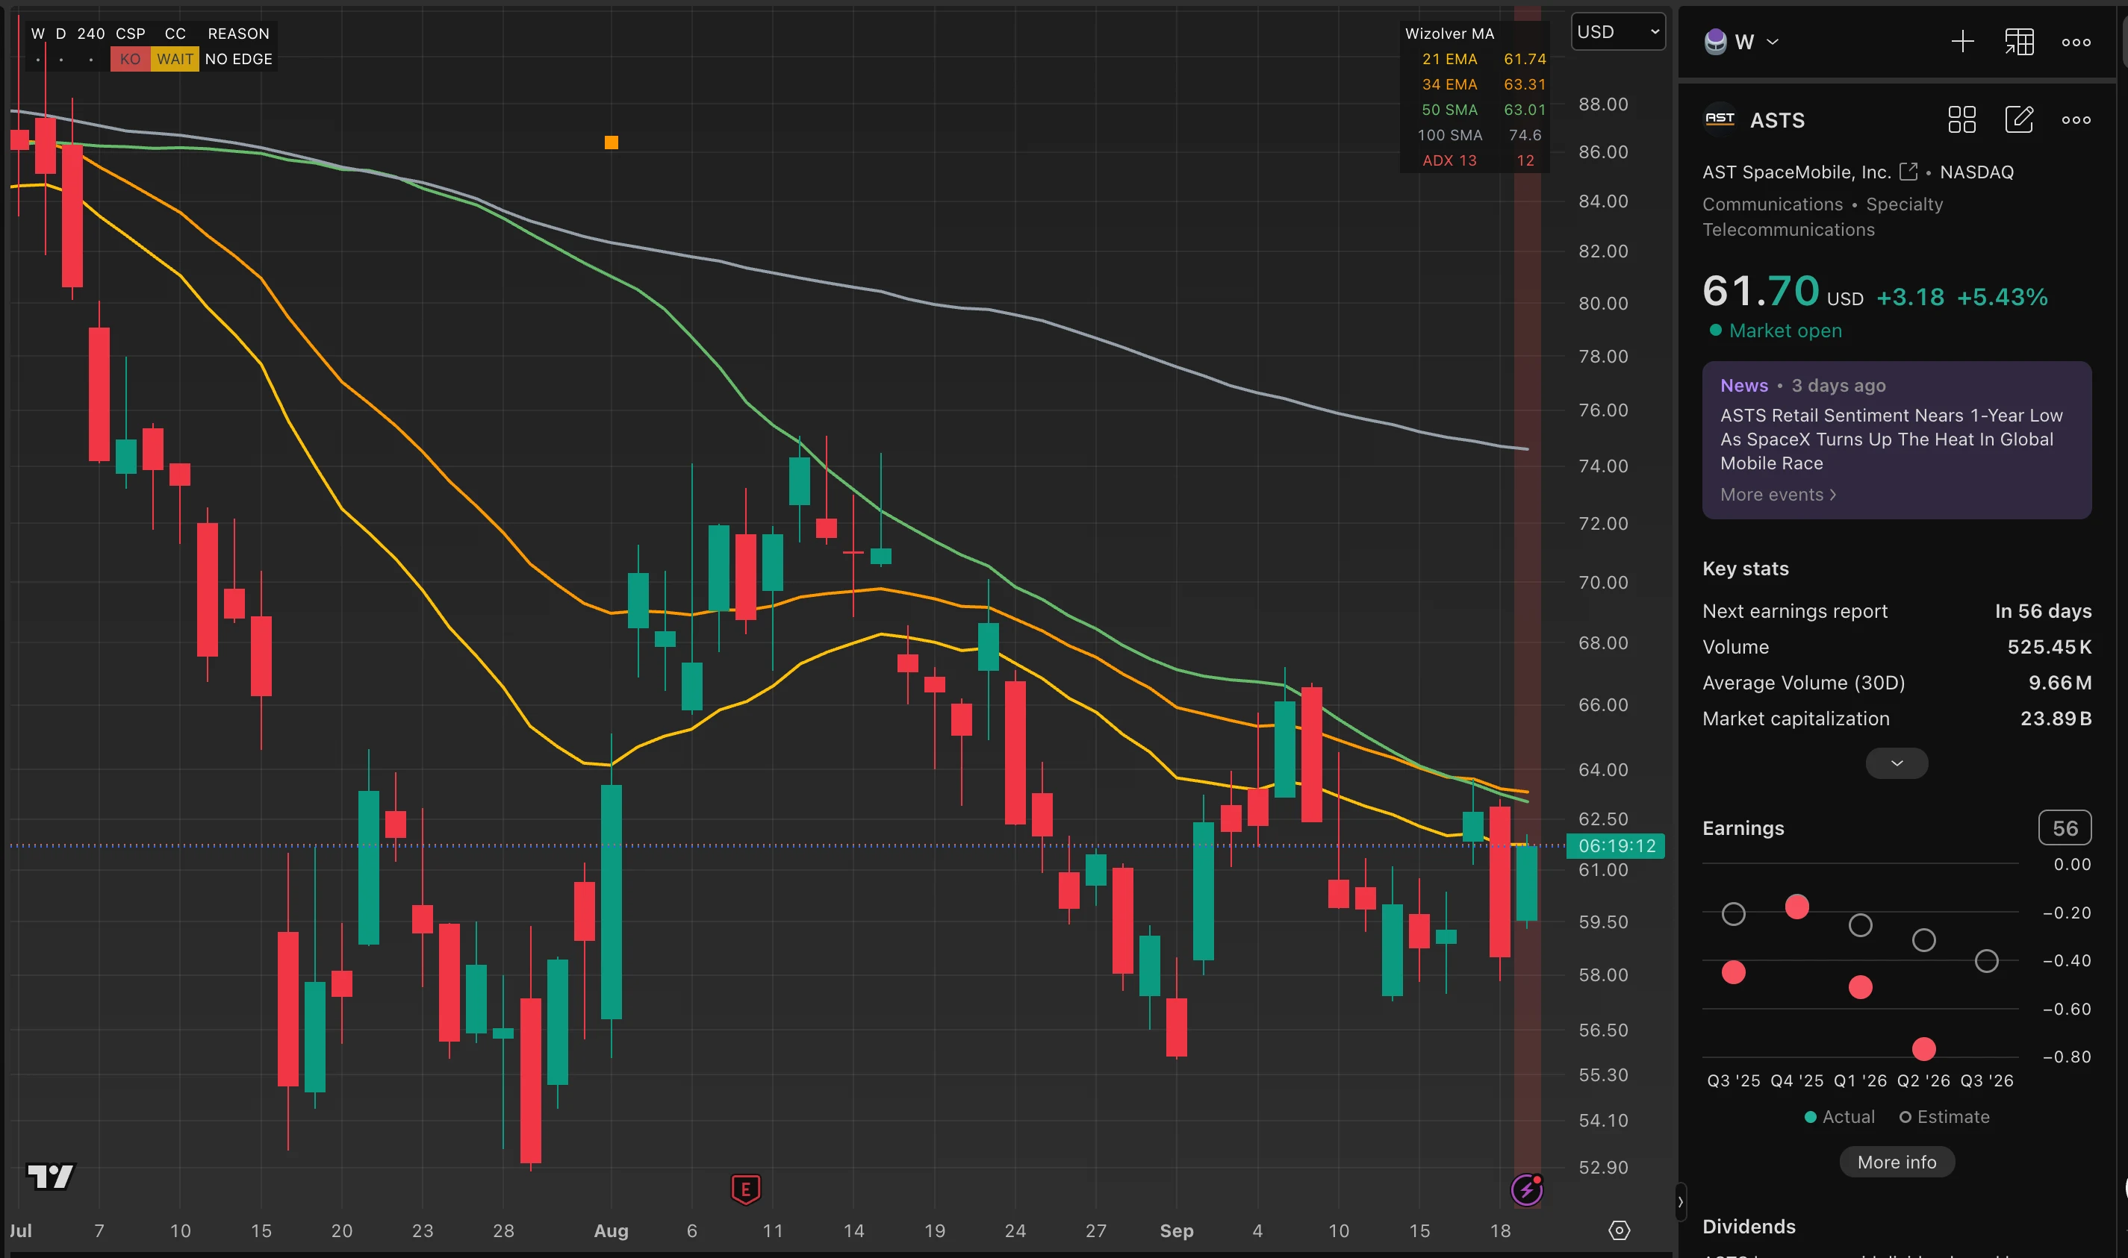Click the Market capitalization 23.89B value
Image resolution: width=2128 pixels, height=1258 pixels.
2055,718
